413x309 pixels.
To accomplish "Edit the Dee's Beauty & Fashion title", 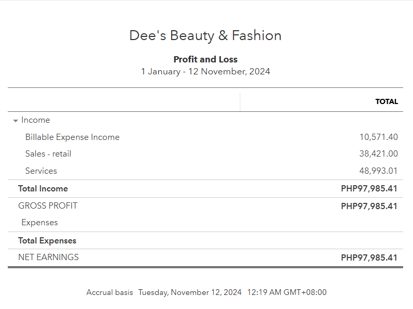I will [205, 36].
